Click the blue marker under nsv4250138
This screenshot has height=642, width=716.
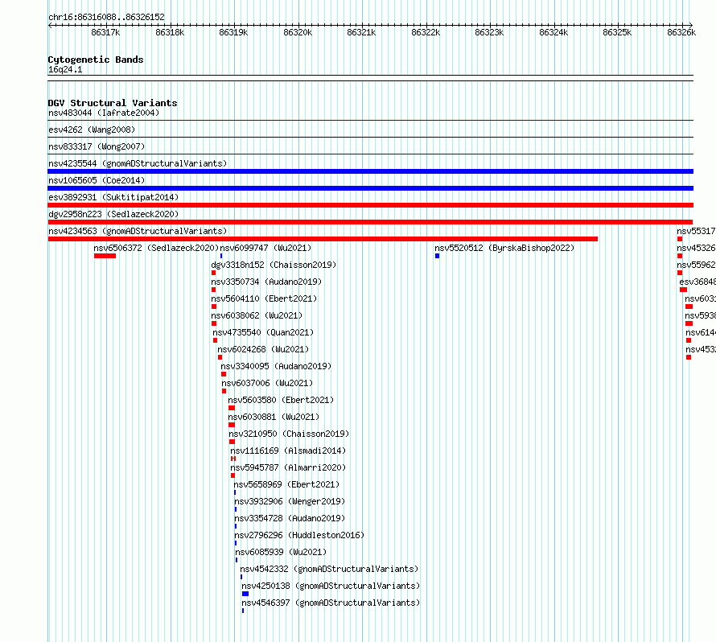(245, 594)
